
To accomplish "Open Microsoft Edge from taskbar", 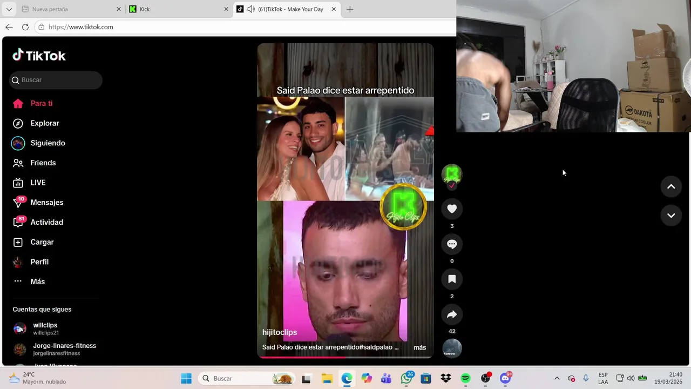I will pyautogui.click(x=347, y=378).
